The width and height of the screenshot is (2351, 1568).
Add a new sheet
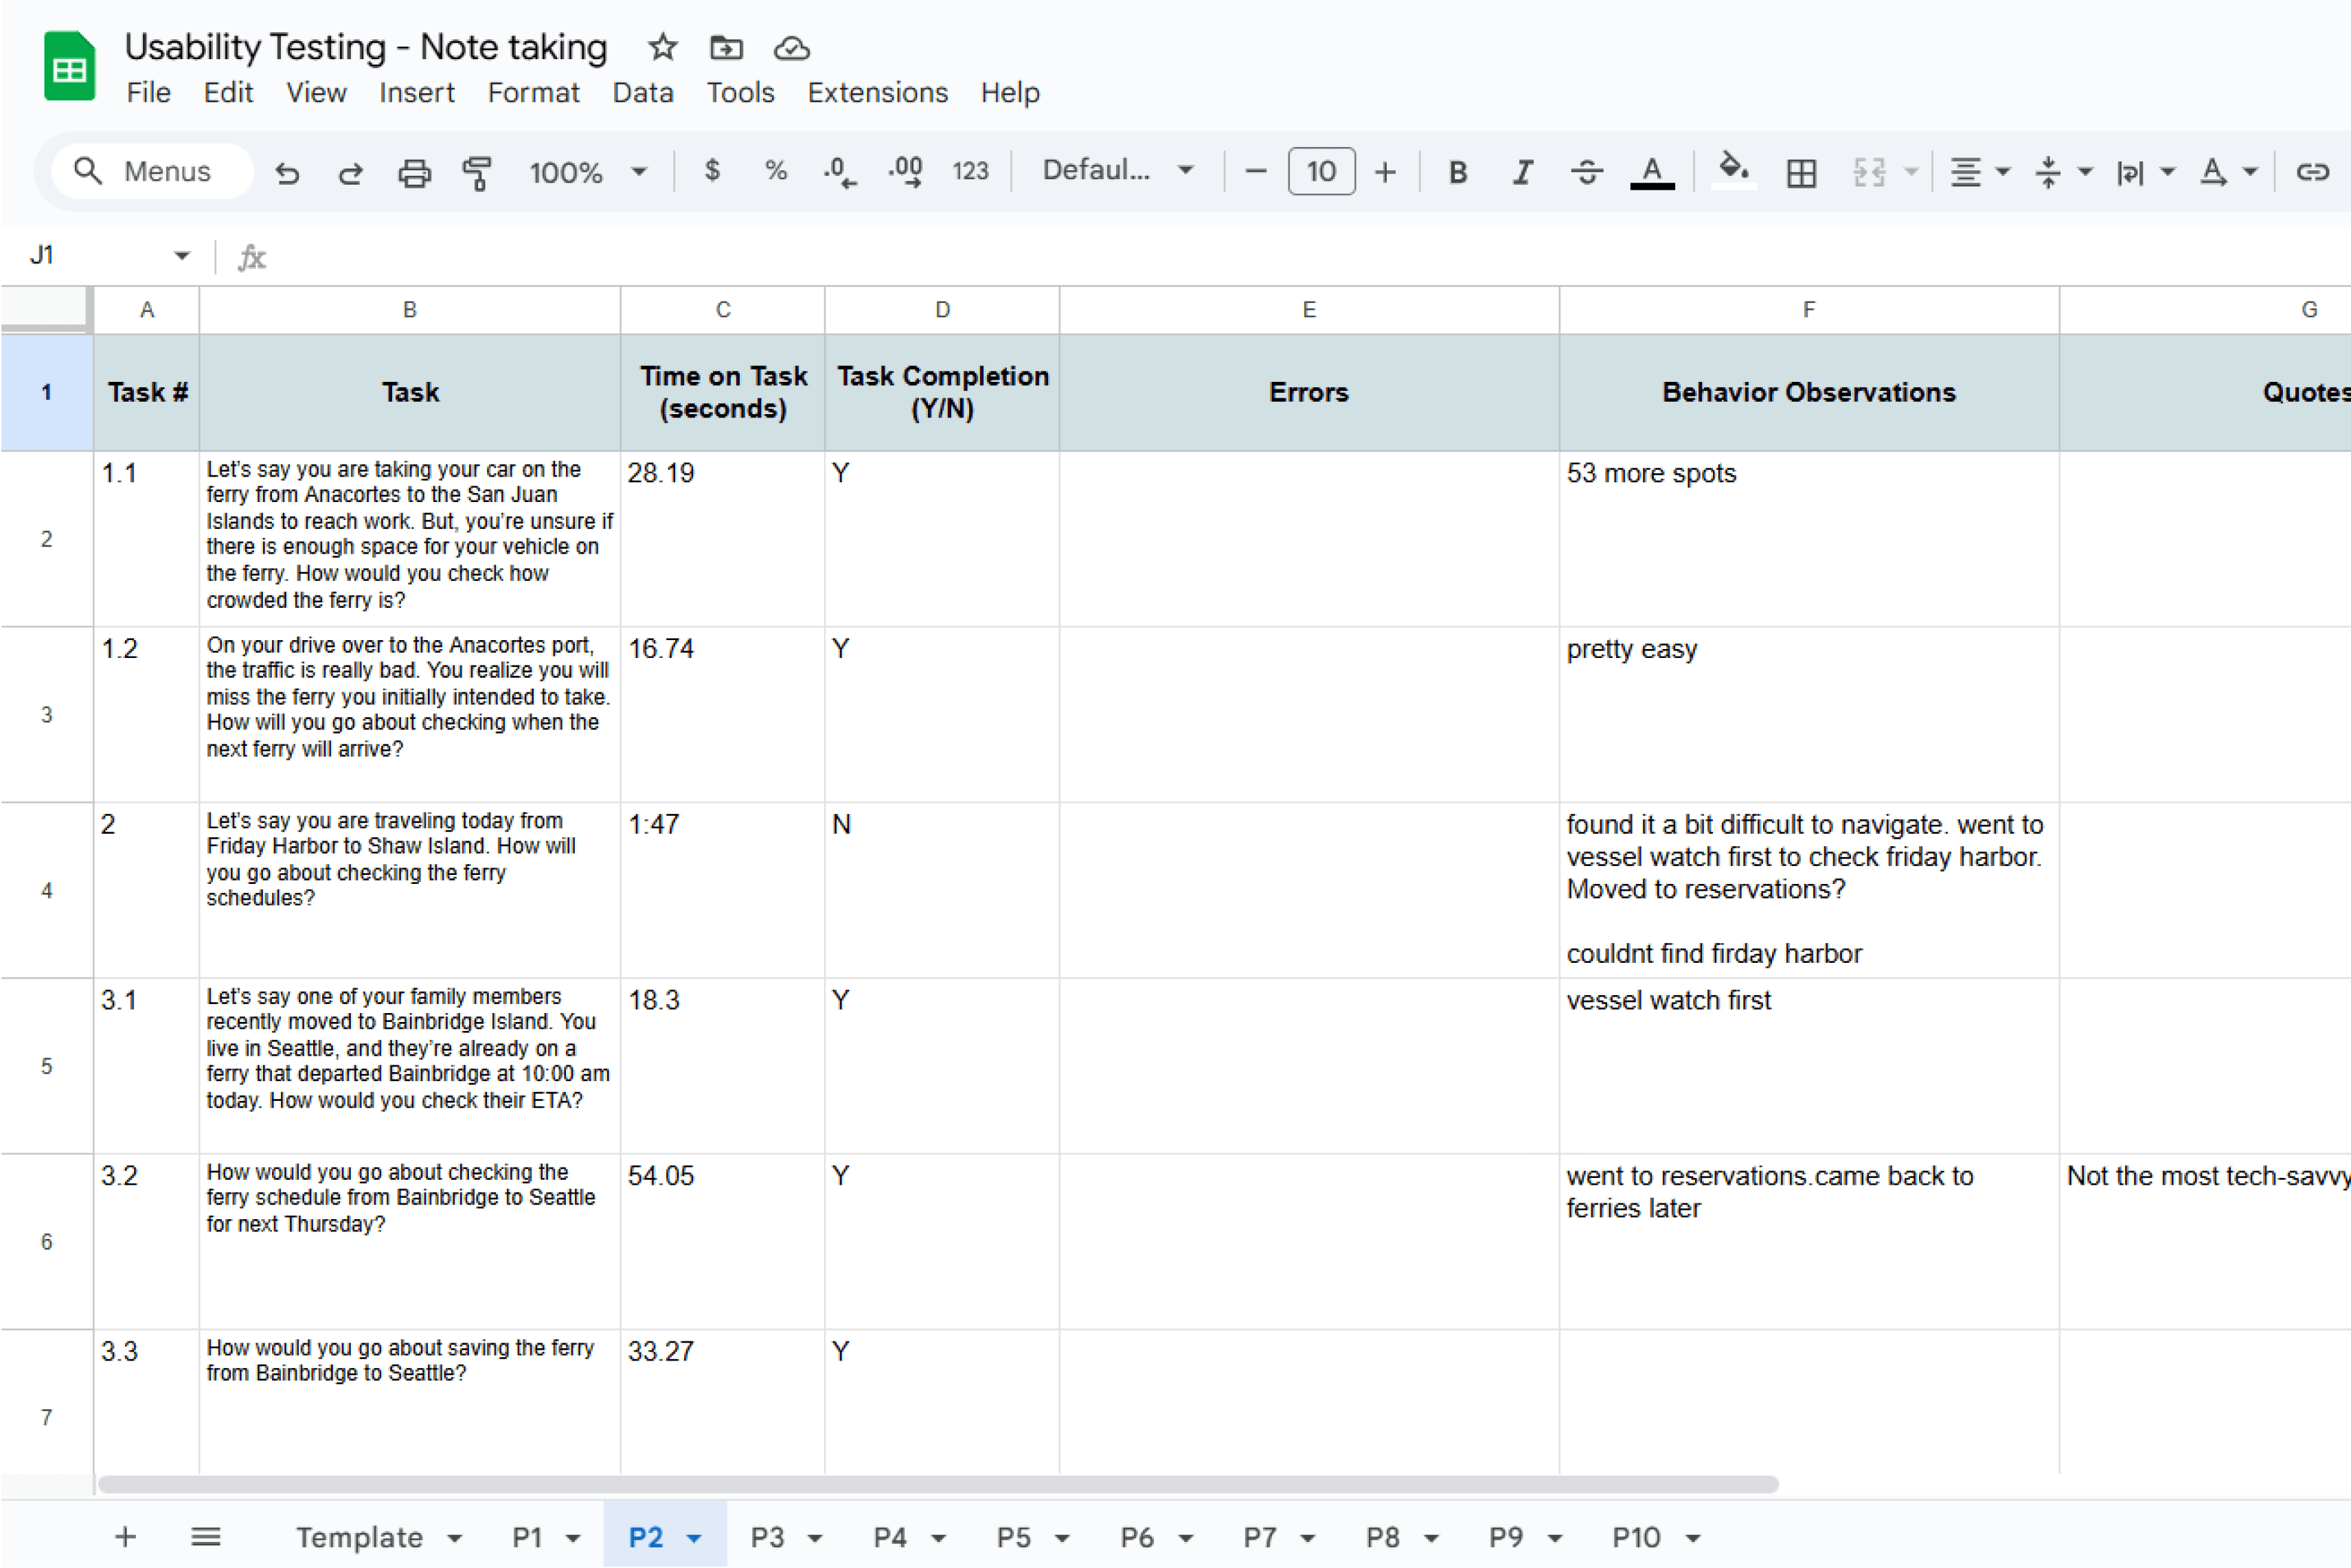[125, 1537]
